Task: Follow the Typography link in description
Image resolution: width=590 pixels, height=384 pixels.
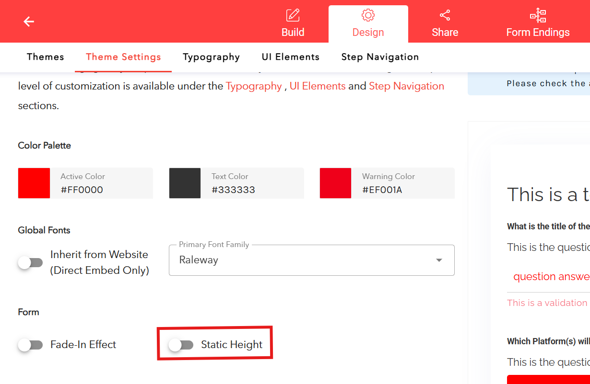Action: 254,86
